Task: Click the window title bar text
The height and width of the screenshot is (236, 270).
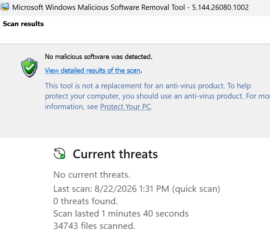Action: pyautogui.click(x=130, y=7)
